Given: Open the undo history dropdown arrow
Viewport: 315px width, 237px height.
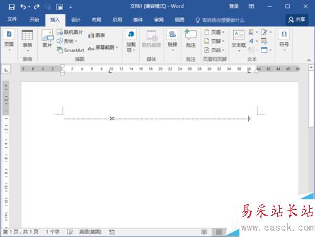Looking at the screenshot, I should point(29,7).
